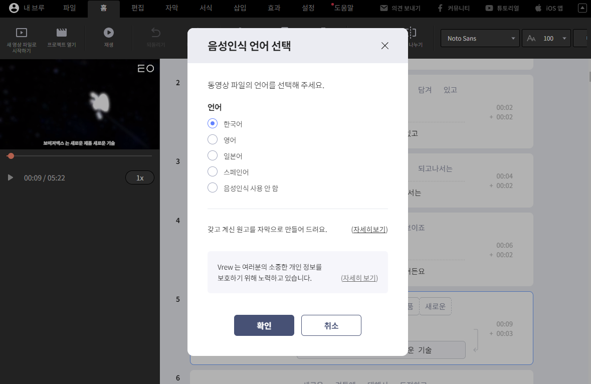This screenshot has height=384, width=591.
Task: Click the 되돌리기 undo icon
Action: [156, 33]
